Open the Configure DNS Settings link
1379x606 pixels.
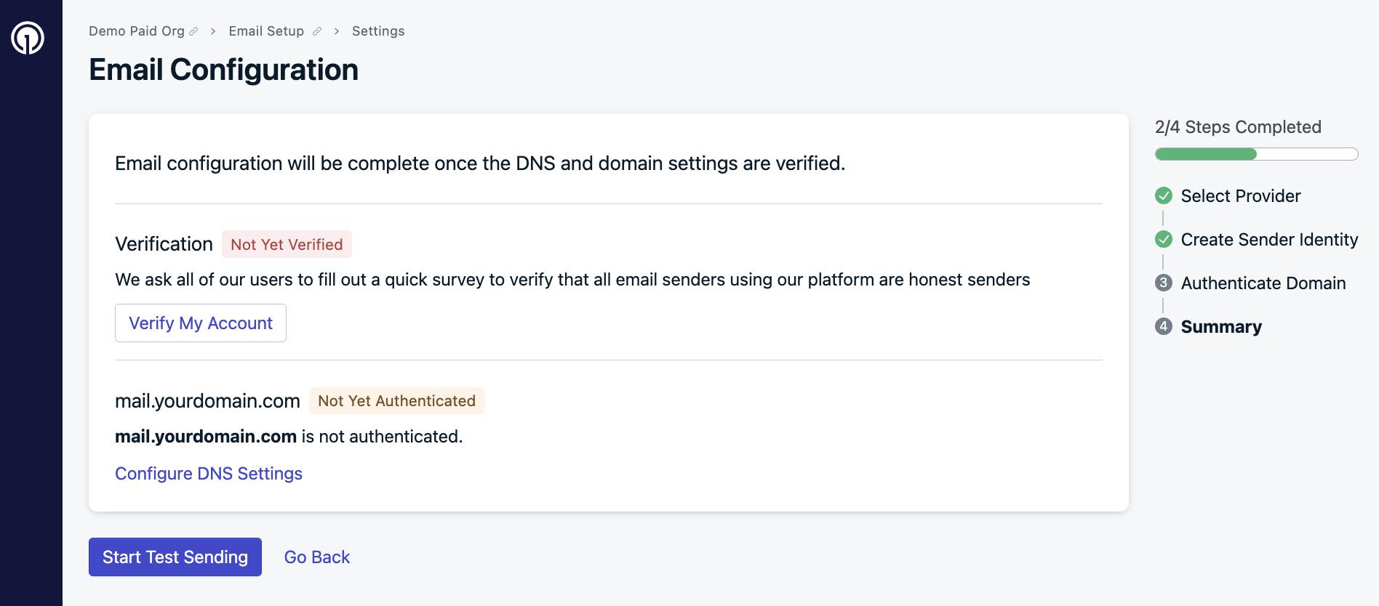(x=209, y=474)
